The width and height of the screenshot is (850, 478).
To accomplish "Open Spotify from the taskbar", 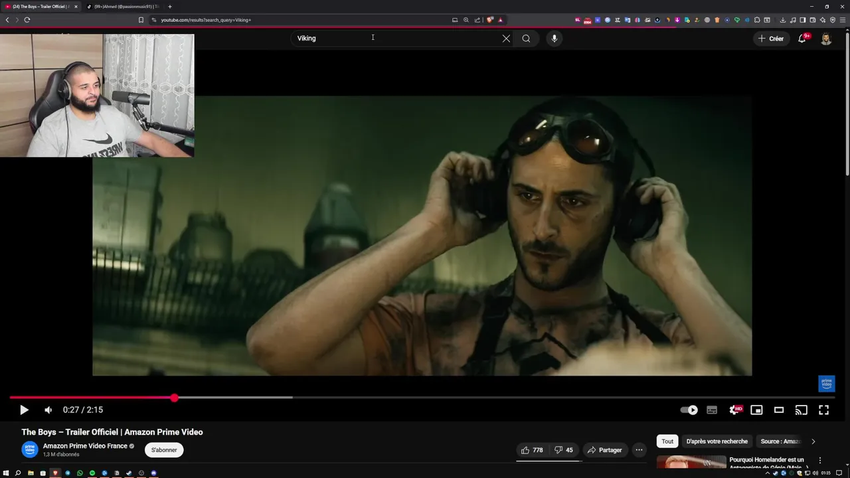I will pos(92,473).
